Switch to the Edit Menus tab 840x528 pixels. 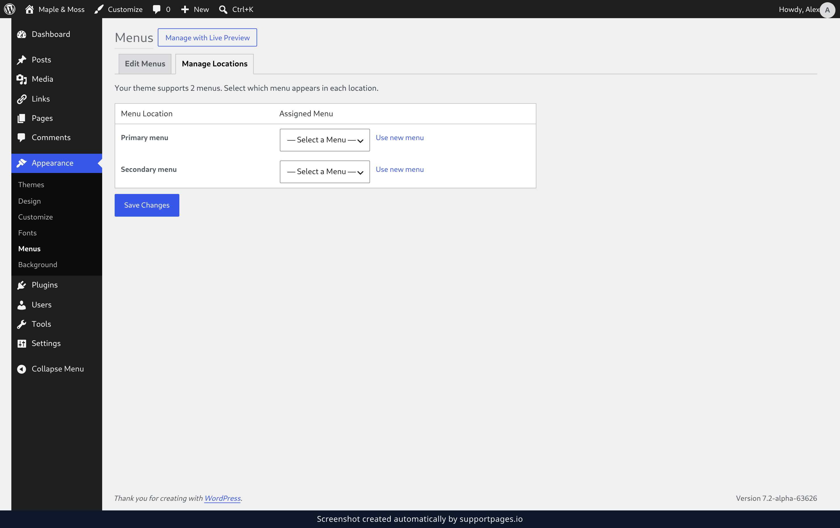pos(145,64)
